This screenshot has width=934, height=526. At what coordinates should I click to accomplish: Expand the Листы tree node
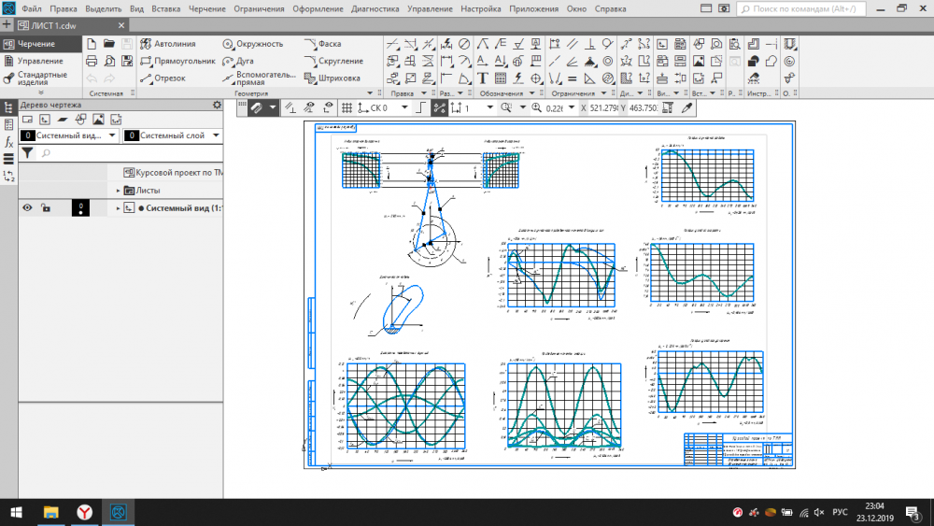click(119, 191)
